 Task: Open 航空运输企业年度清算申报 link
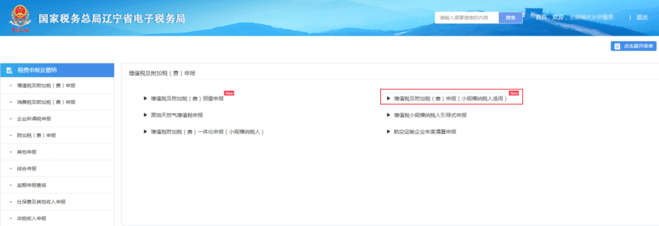425,132
